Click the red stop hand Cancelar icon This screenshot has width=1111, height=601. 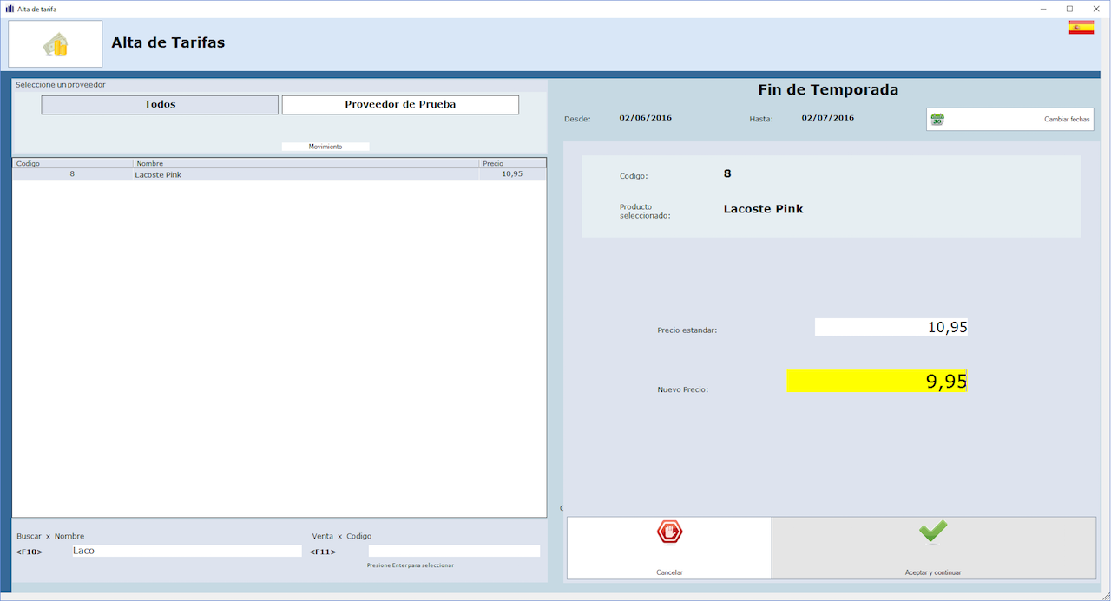[x=669, y=532]
